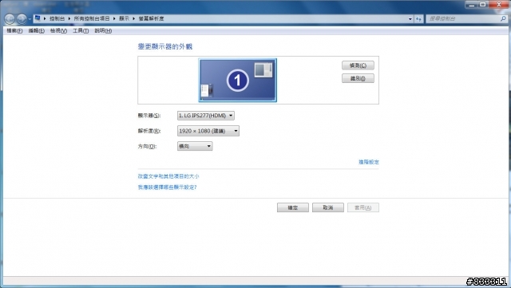Click the search magnifier icon
The height and width of the screenshot is (288, 511).
pos(504,19)
